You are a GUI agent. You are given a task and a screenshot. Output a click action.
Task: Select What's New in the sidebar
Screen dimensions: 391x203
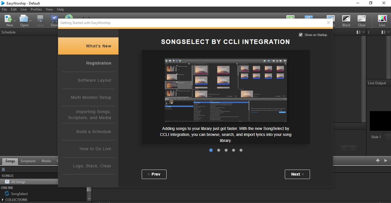(88, 46)
